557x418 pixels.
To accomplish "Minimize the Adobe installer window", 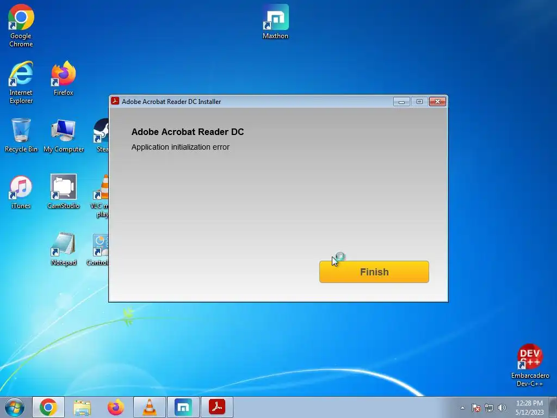I will pos(401,102).
